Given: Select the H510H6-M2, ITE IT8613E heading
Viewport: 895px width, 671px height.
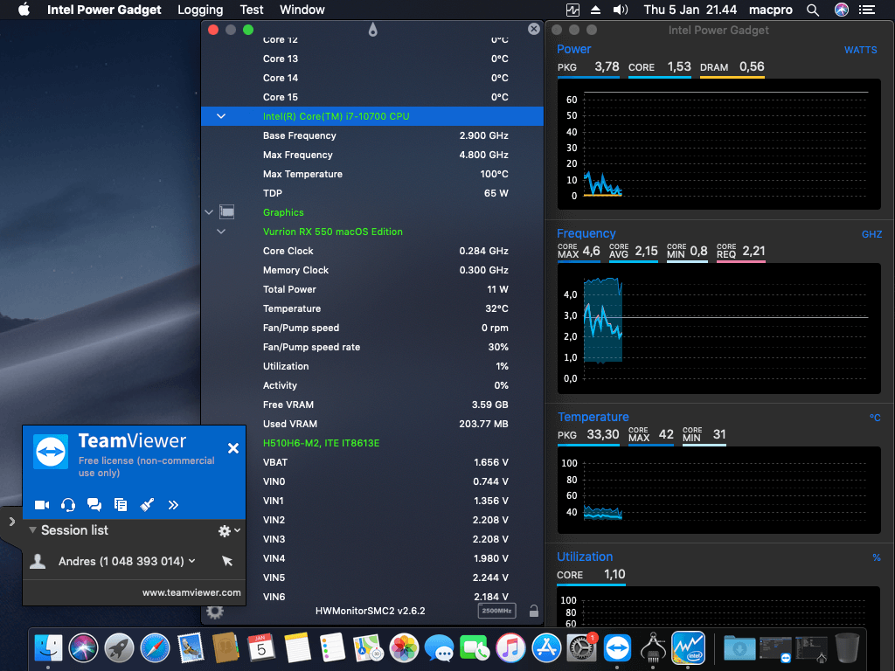Looking at the screenshot, I should tap(321, 443).
